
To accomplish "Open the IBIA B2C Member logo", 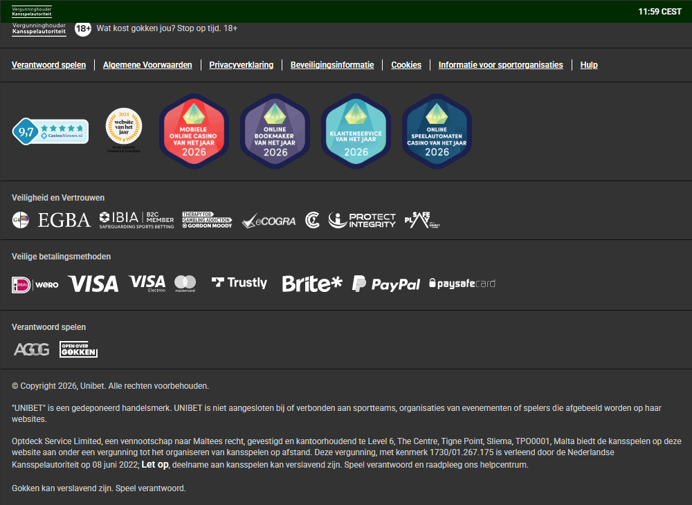I will pyautogui.click(x=136, y=220).
